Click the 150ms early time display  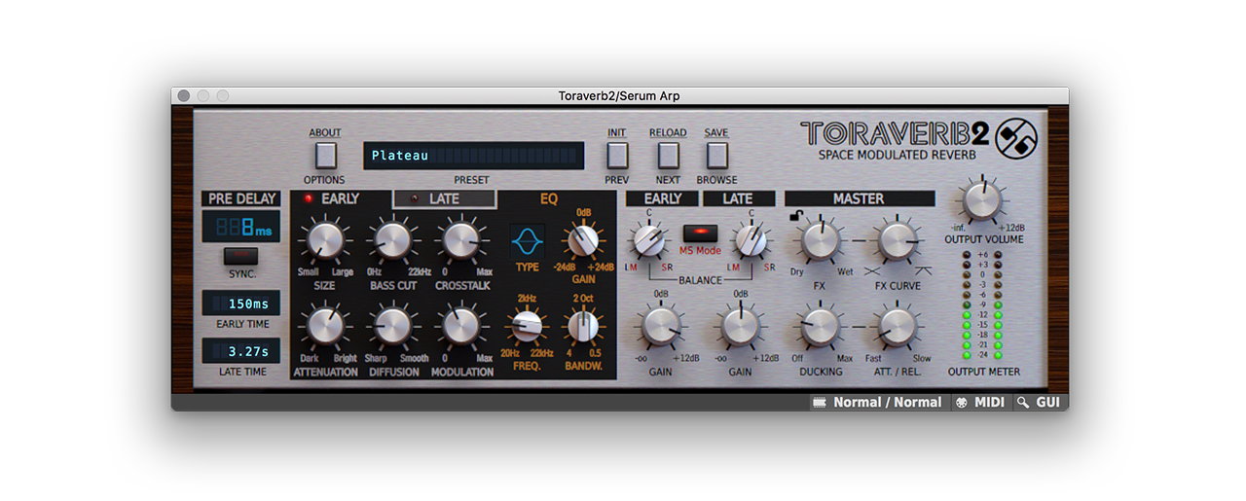(x=241, y=304)
